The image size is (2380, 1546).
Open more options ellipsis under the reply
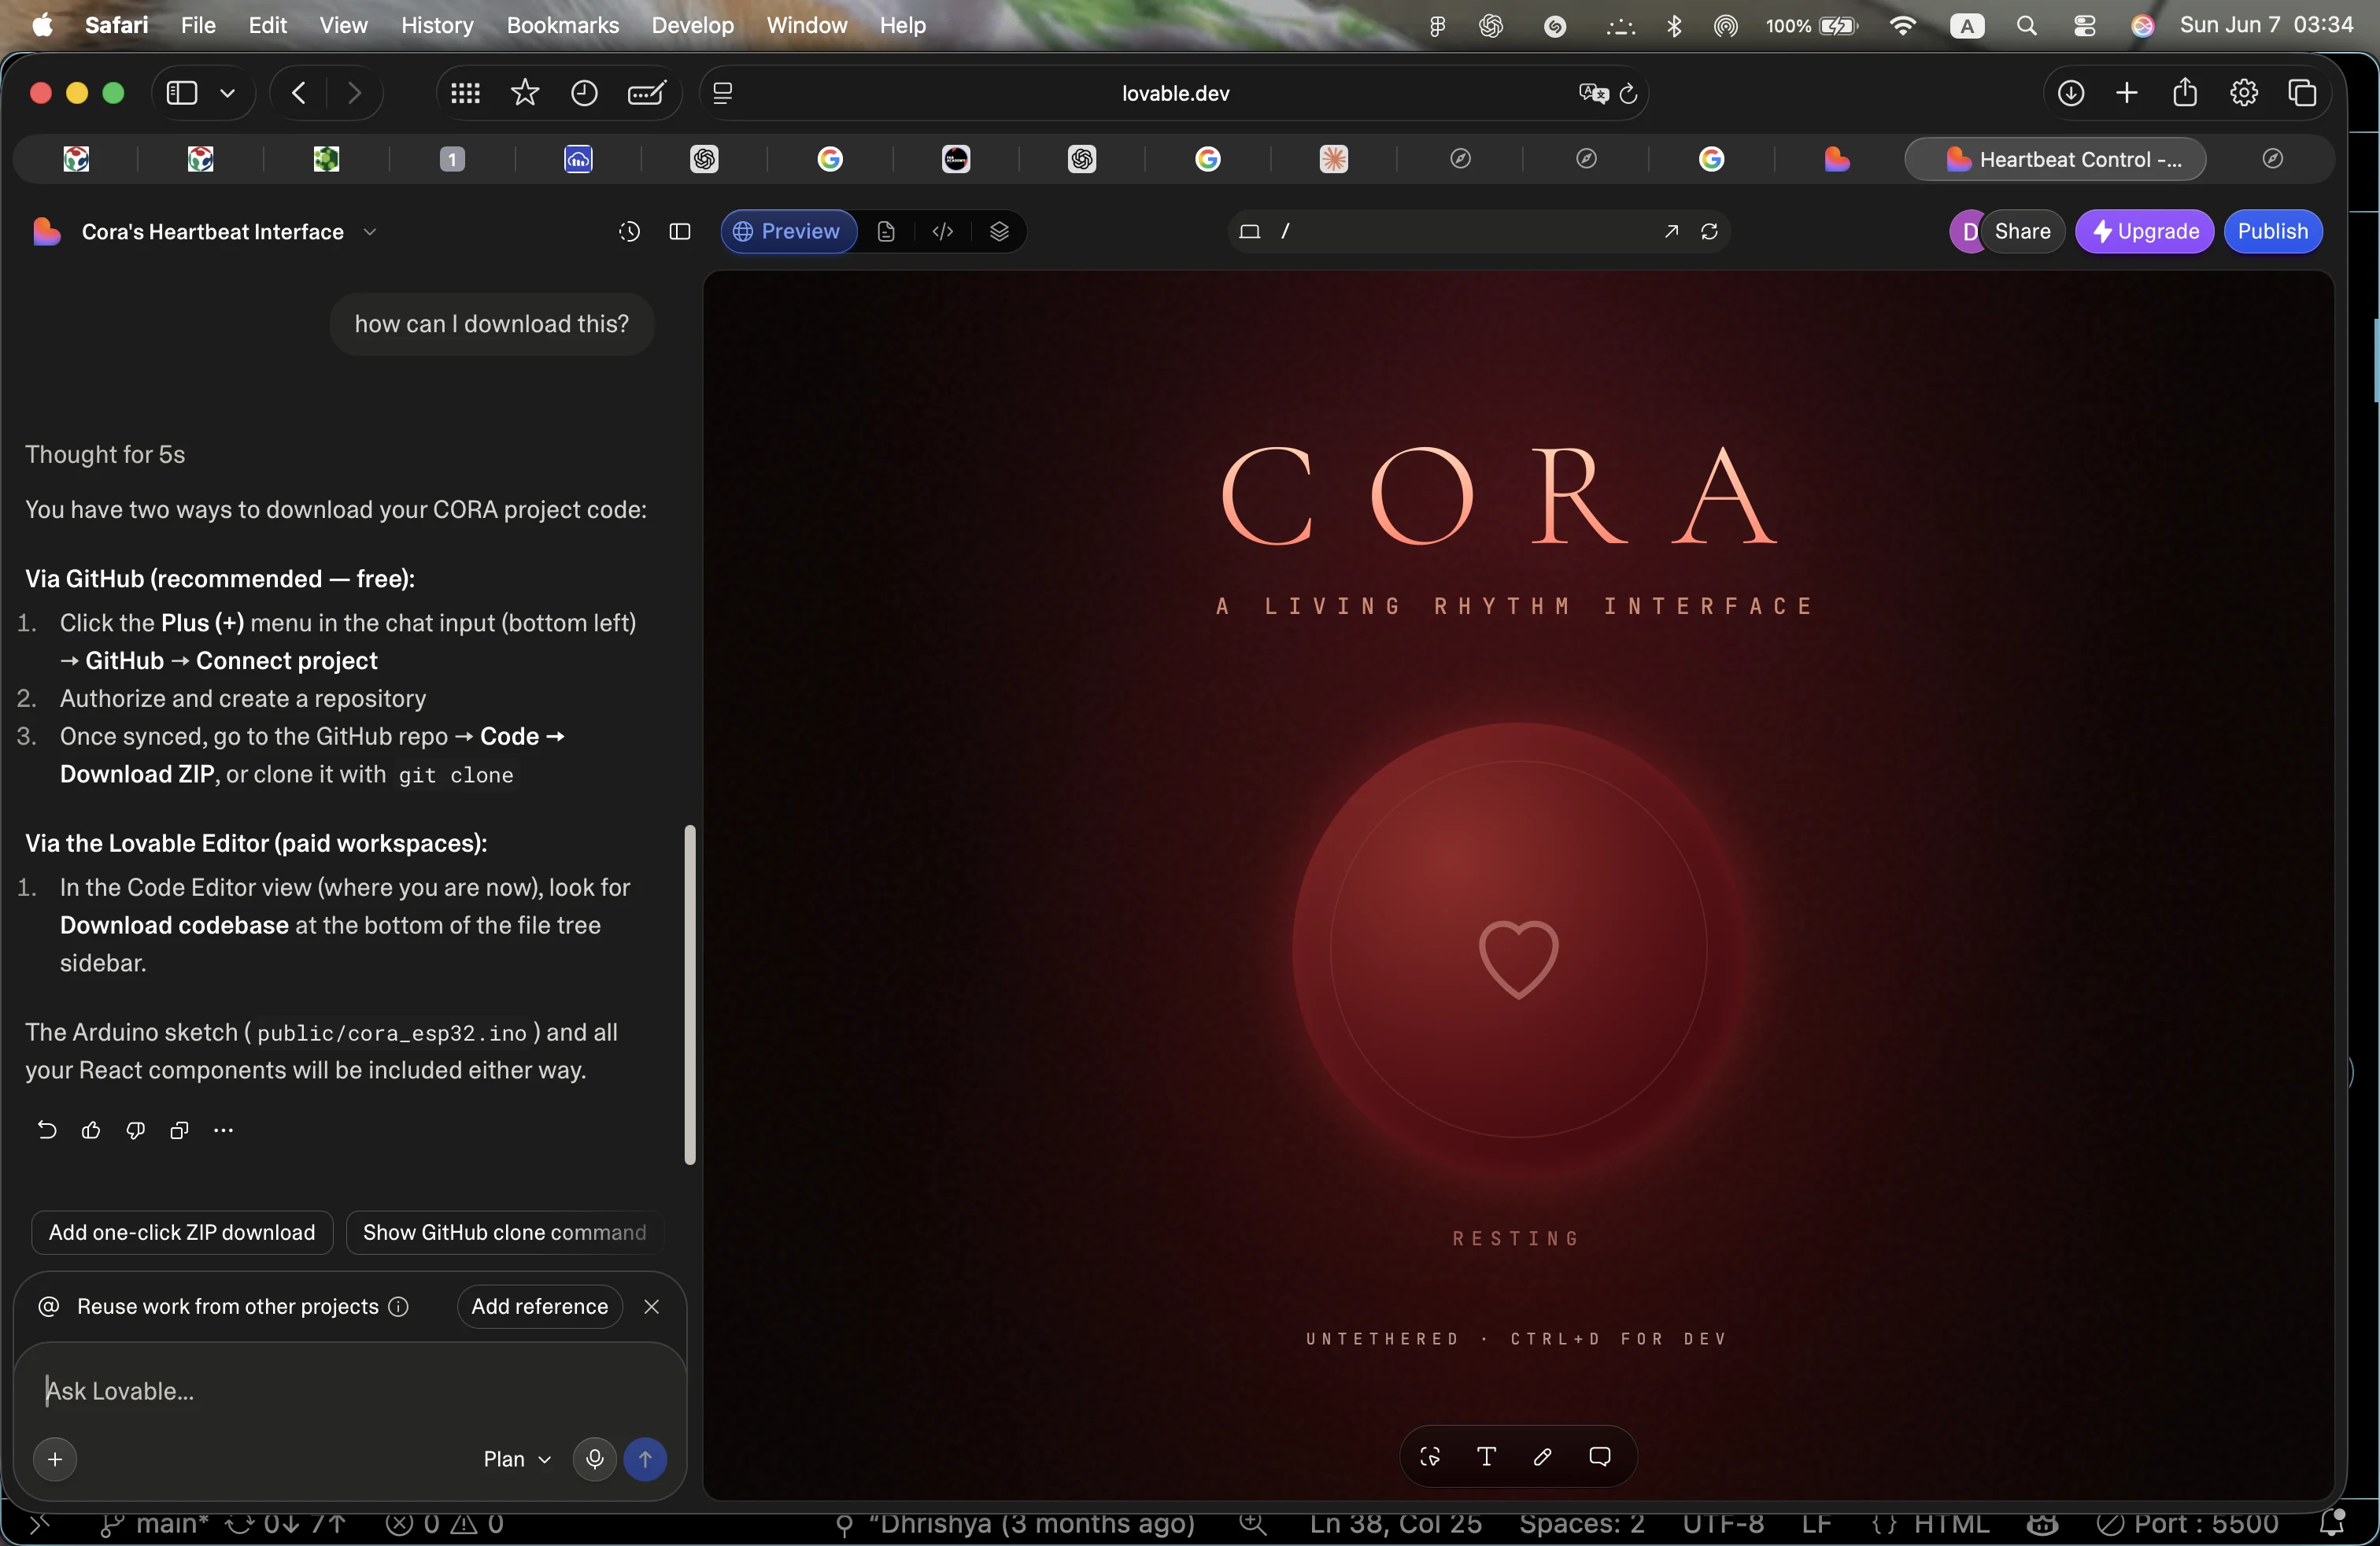click(x=223, y=1130)
